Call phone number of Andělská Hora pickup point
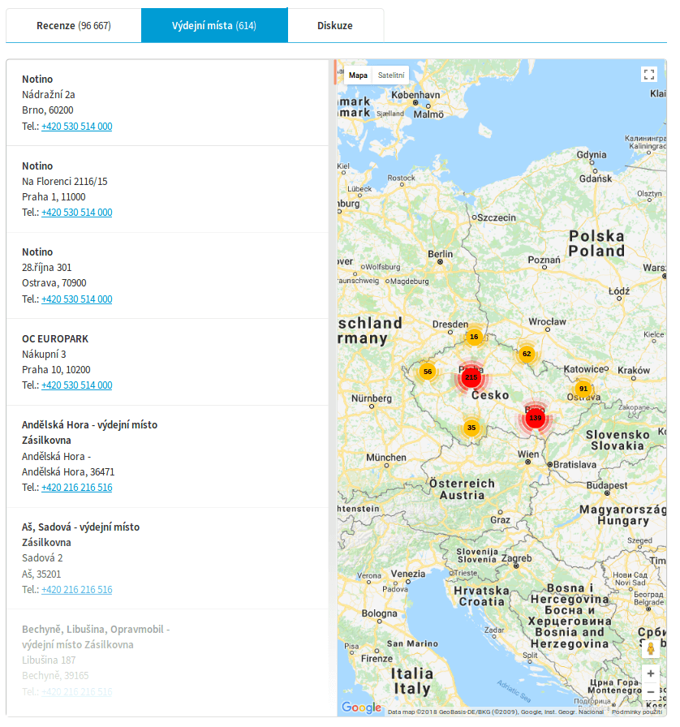Screen dimensions: 680x727 pyautogui.click(x=77, y=488)
